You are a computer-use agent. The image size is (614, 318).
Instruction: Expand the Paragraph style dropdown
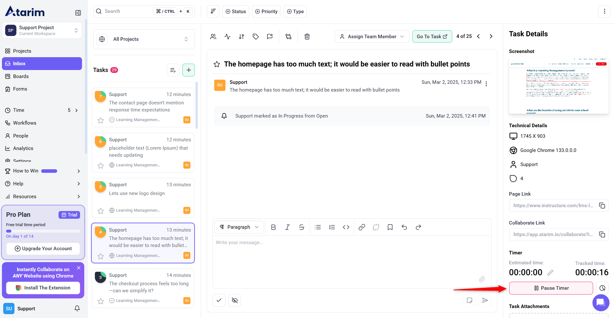pos(239,227)
